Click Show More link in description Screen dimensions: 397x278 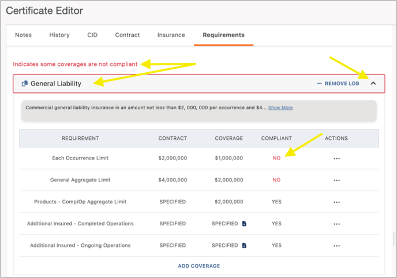(280, 108)
